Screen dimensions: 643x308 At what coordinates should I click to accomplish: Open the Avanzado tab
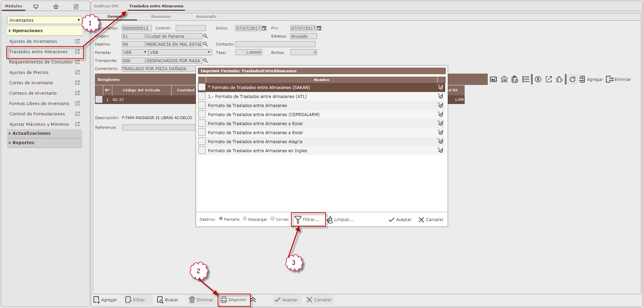point(206,16)
